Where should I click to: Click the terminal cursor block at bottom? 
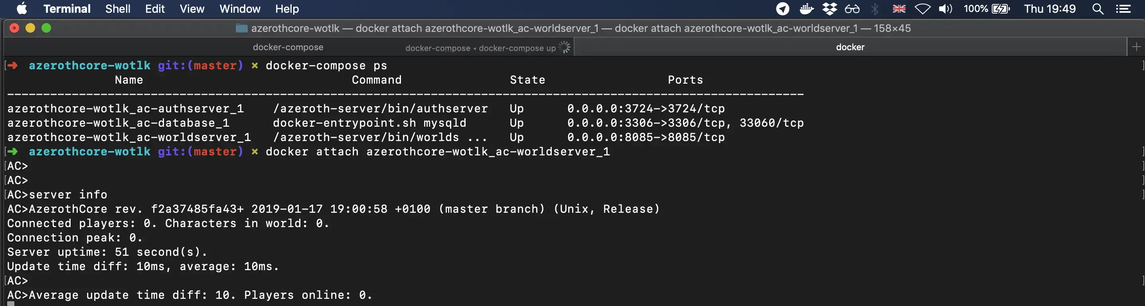point(11,304)
